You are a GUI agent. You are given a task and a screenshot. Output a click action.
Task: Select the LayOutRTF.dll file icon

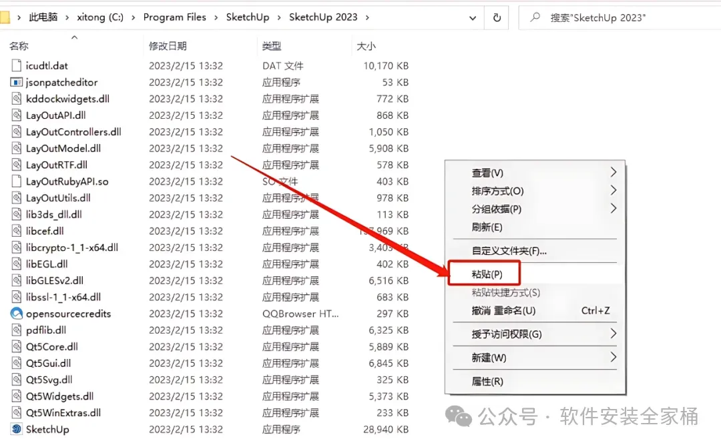(x=17, y=165)
